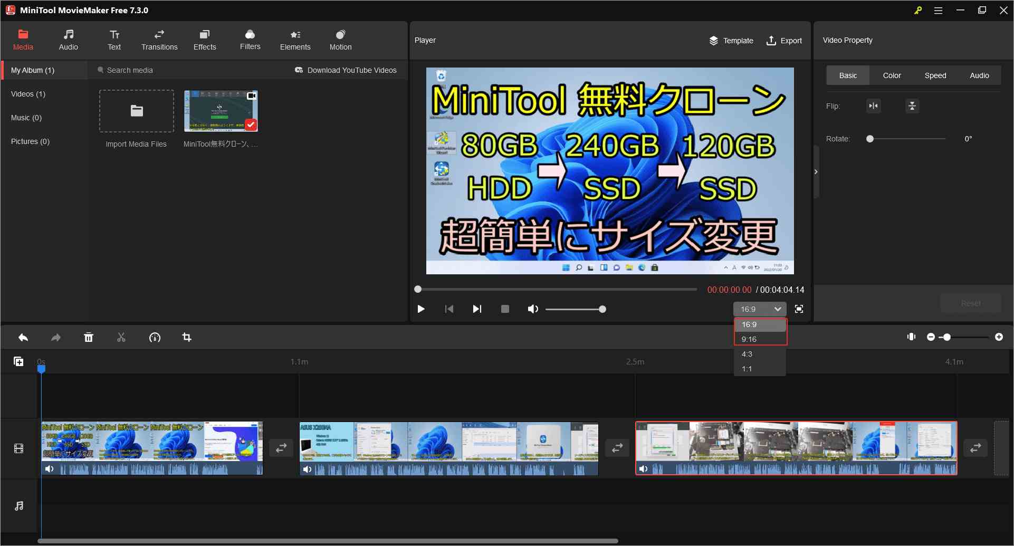
Task: Stop playback
Action: click(505, 309)
